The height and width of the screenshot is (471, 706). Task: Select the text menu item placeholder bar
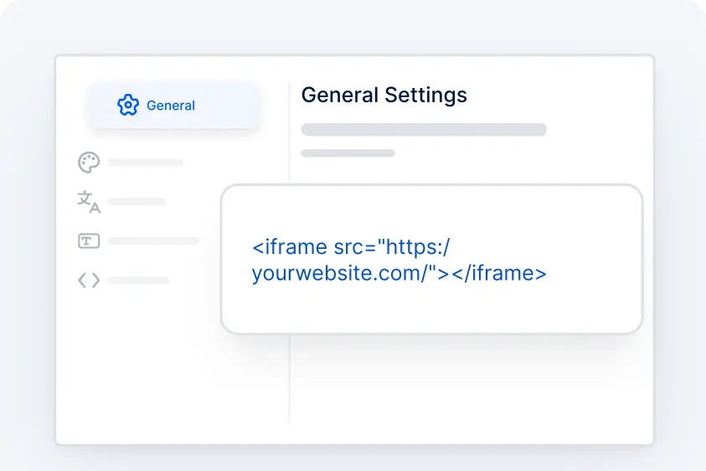click(153, 241)
